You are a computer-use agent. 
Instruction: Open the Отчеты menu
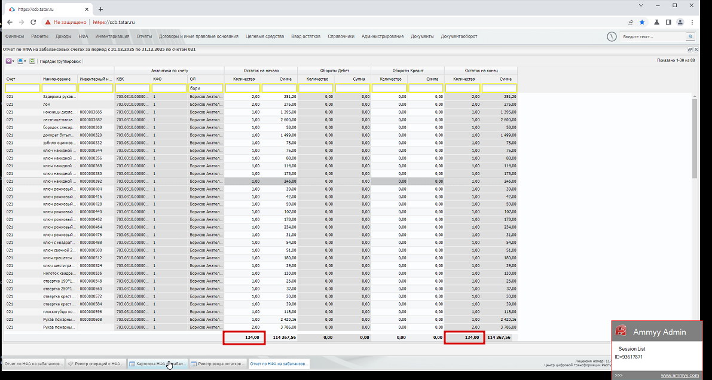(x=144, y=36)
